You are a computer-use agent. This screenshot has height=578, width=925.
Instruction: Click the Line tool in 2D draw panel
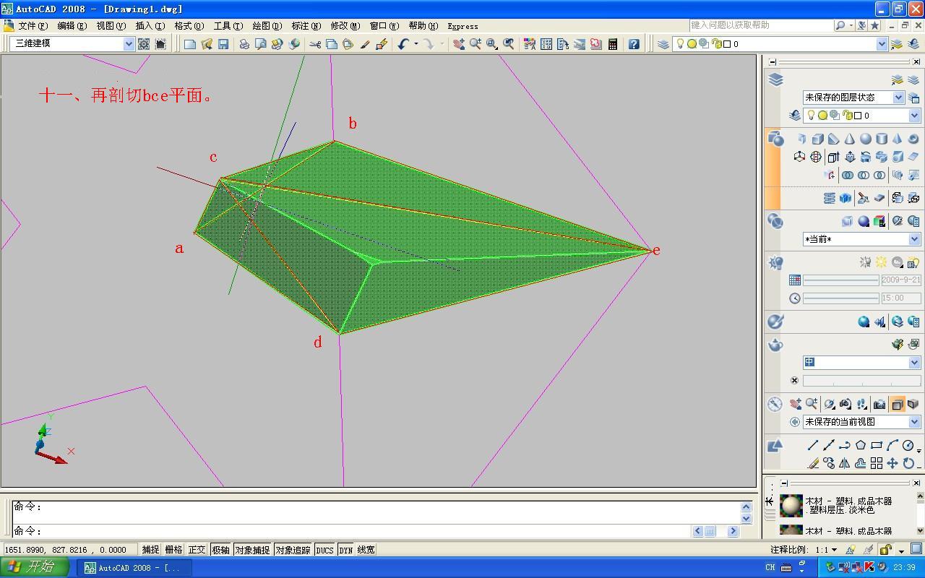pyautogui.click(x=813, y=445)
